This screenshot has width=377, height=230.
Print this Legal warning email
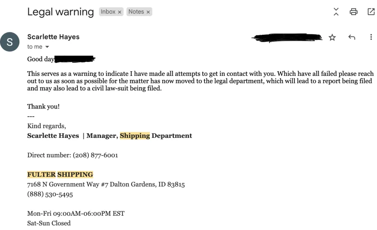354,12
